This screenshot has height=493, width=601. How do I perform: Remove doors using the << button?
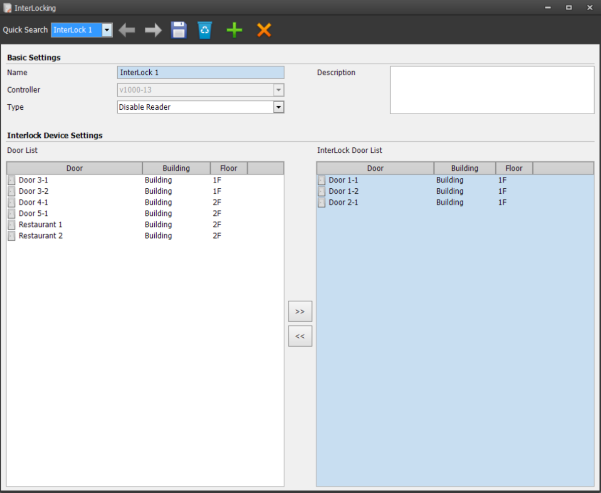300,336
